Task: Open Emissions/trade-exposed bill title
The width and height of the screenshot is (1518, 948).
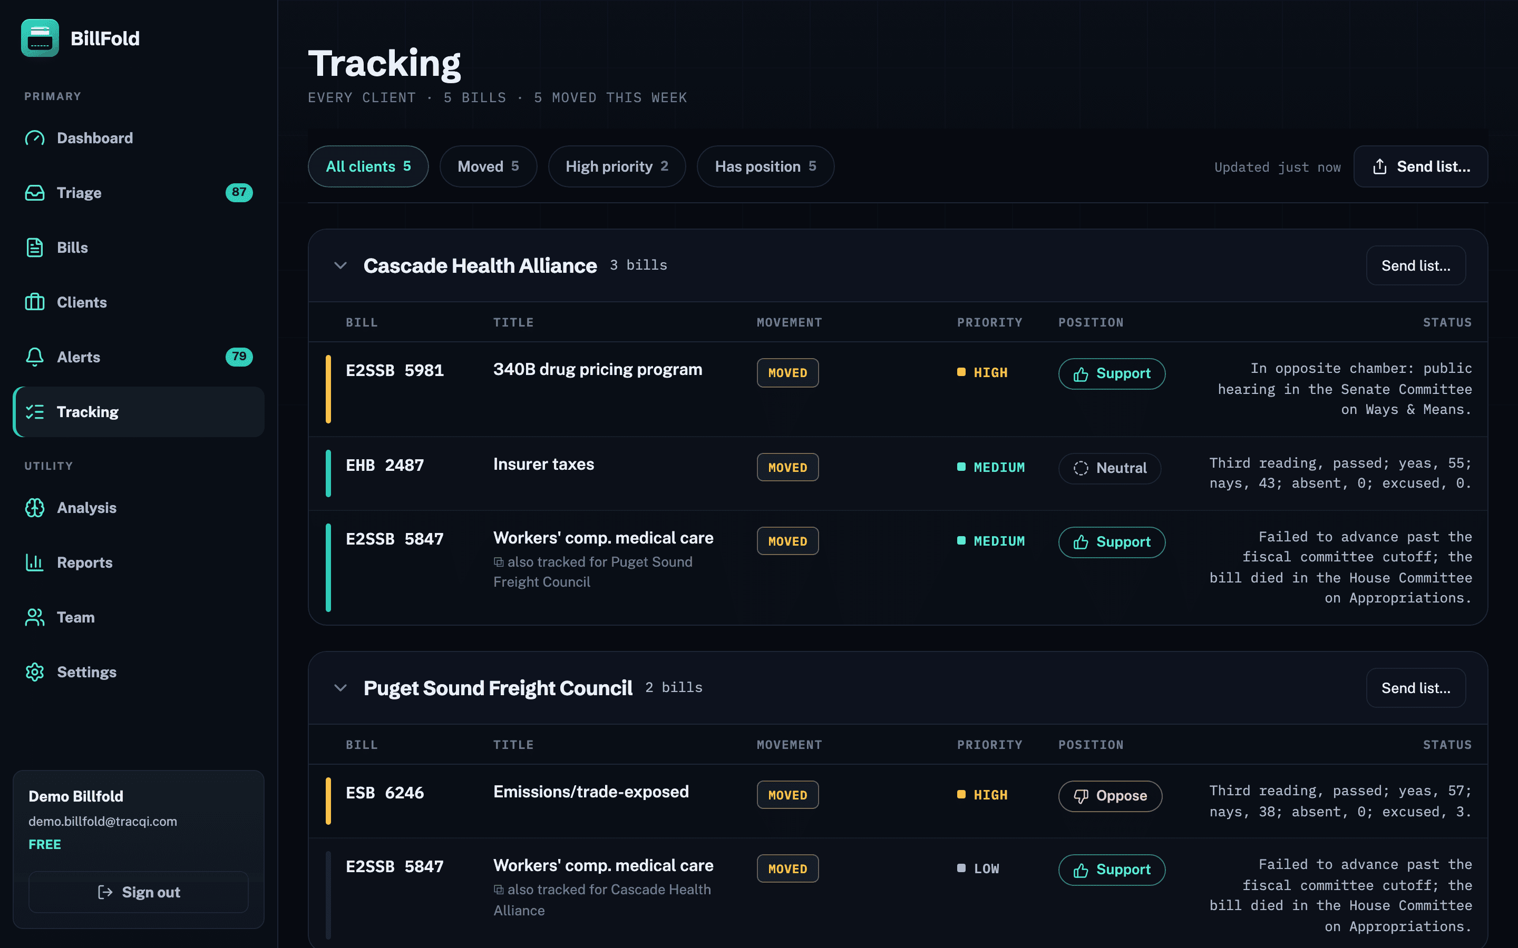Action: pyautogui.click(x=591, y=792)
